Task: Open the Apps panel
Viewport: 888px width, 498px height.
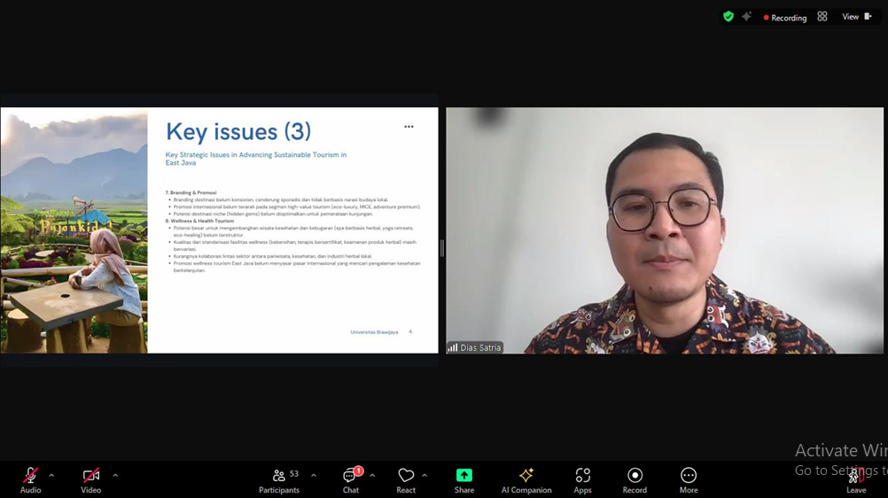Action: (x=582, y=479)
